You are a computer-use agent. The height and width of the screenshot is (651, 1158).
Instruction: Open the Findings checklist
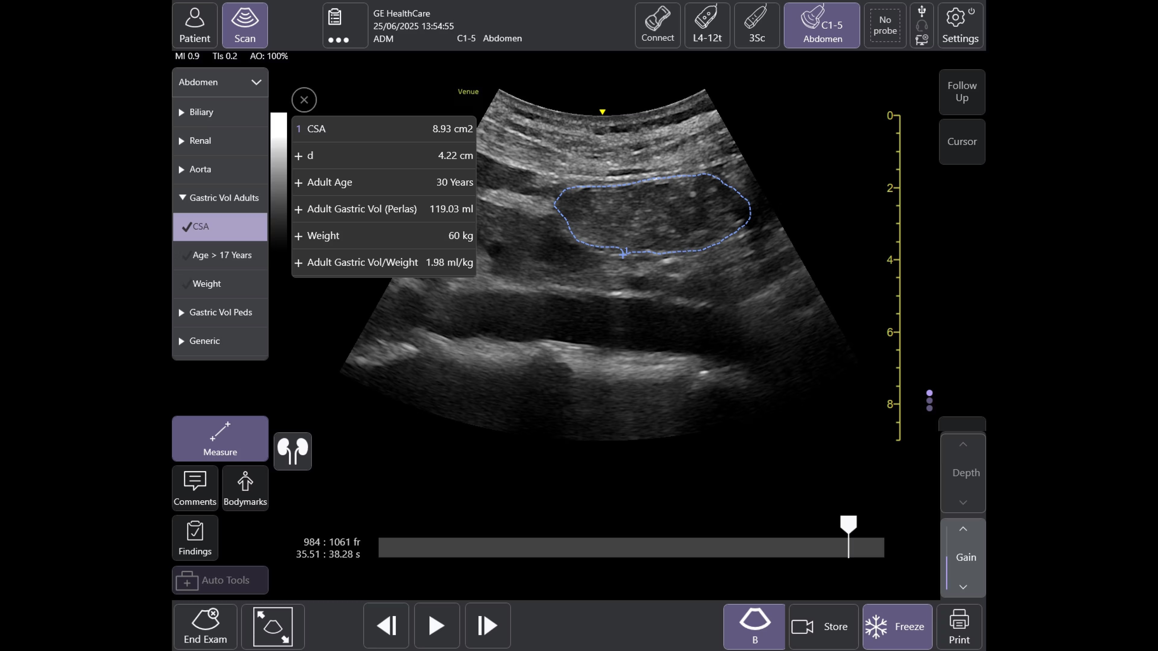click(x=195, y=538)
